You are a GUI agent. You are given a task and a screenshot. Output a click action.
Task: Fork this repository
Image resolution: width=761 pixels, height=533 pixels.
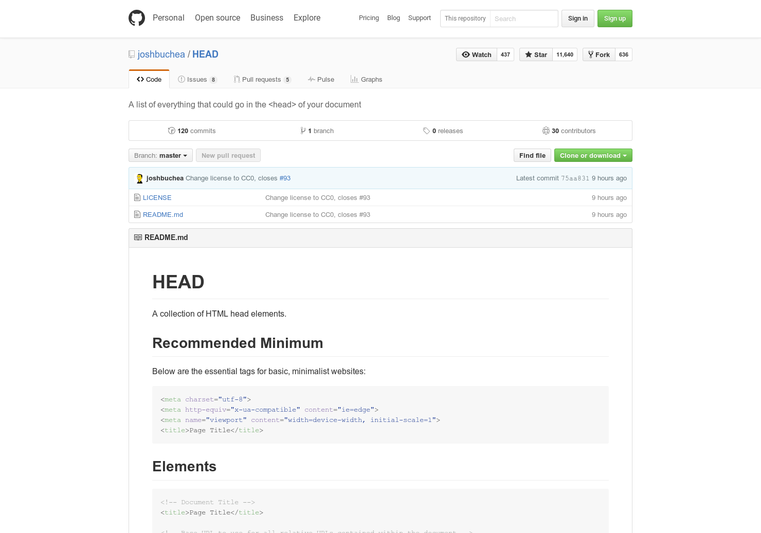[x=599, y=54]
